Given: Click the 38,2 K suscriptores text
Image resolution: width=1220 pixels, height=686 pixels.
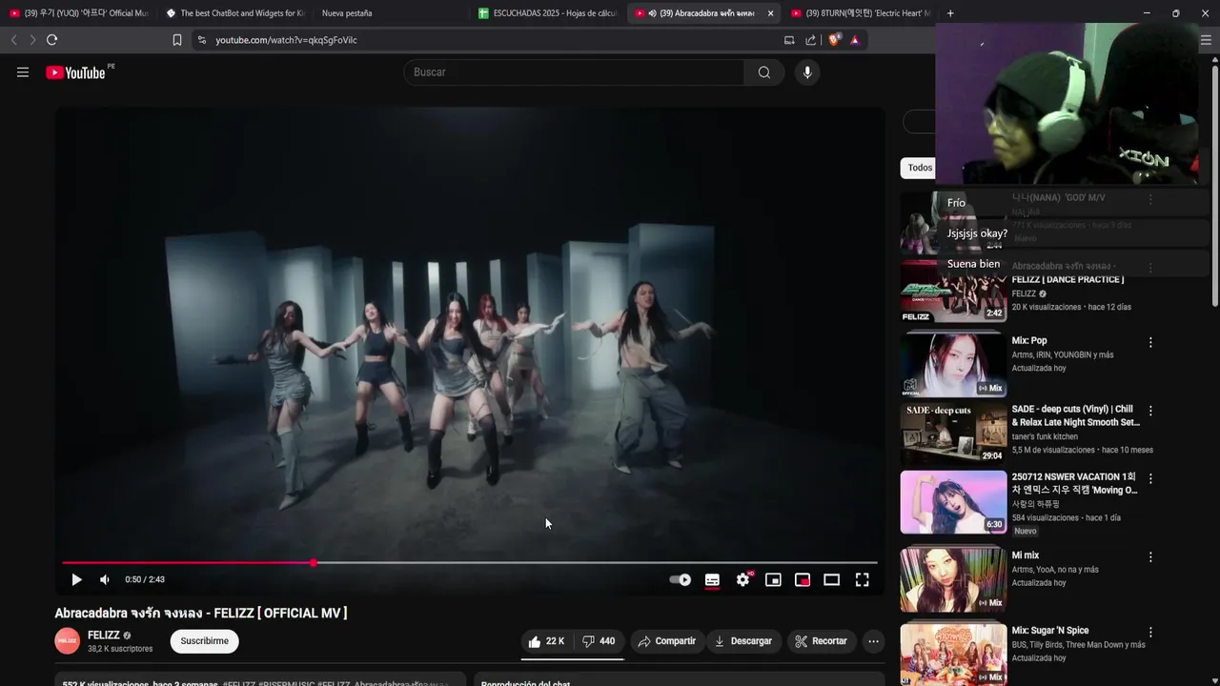Looking at the screenshot, I should point(120,649).
